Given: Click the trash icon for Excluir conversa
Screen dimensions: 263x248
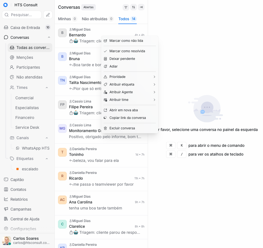Looking at the screenshot, I should point(105,128).
